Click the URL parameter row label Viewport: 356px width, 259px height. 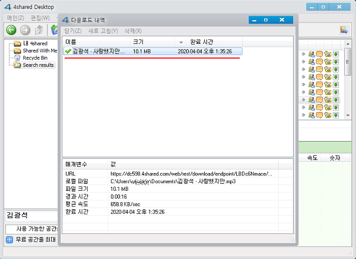click(x=71, y=174)
